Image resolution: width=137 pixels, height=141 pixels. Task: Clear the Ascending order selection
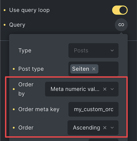[x=105, y=128]
